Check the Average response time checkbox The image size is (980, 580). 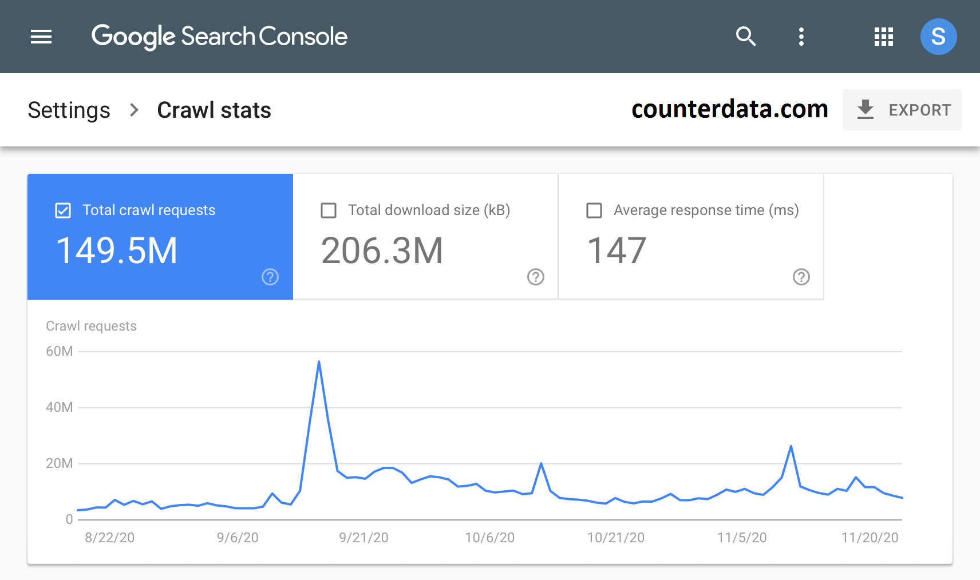[594, 210]
